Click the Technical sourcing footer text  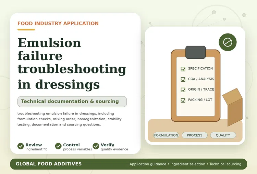225,164
